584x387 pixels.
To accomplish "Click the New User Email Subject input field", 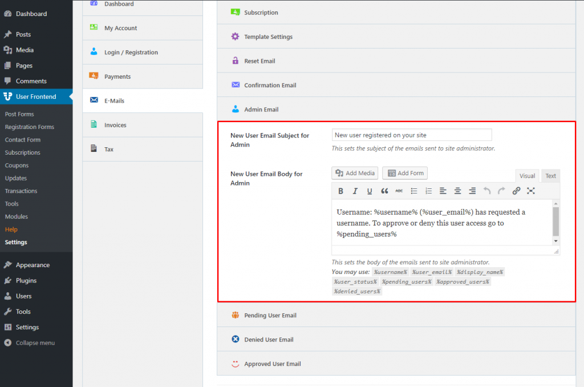I will pos(411,135).
